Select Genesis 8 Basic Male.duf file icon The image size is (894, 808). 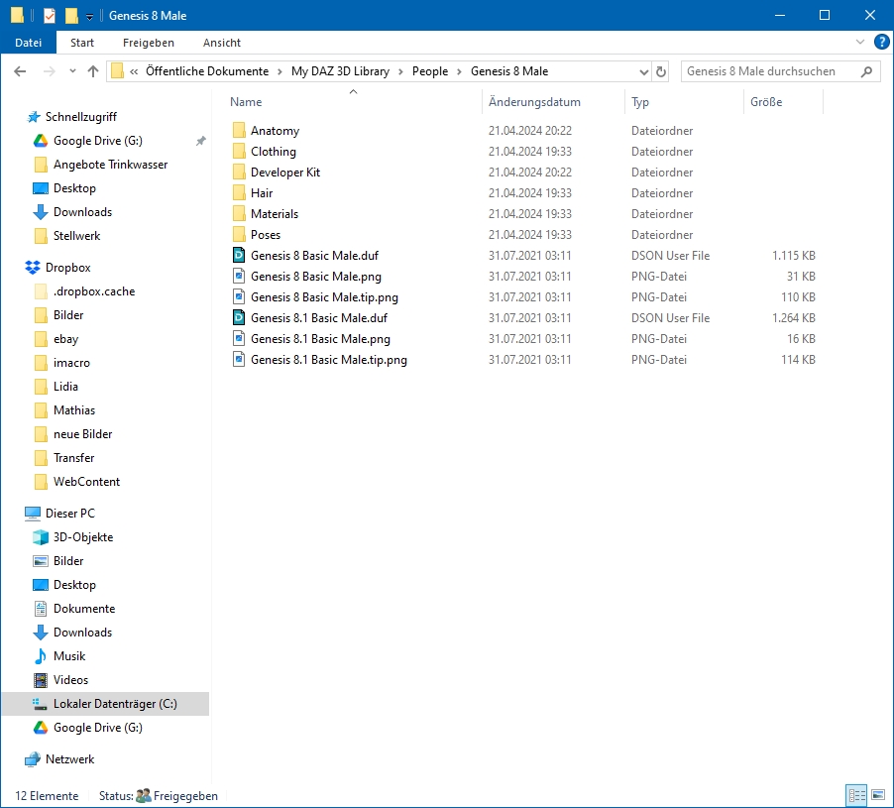[239, 256]
